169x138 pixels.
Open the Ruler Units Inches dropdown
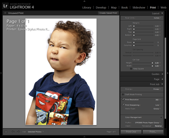[157, 18]
